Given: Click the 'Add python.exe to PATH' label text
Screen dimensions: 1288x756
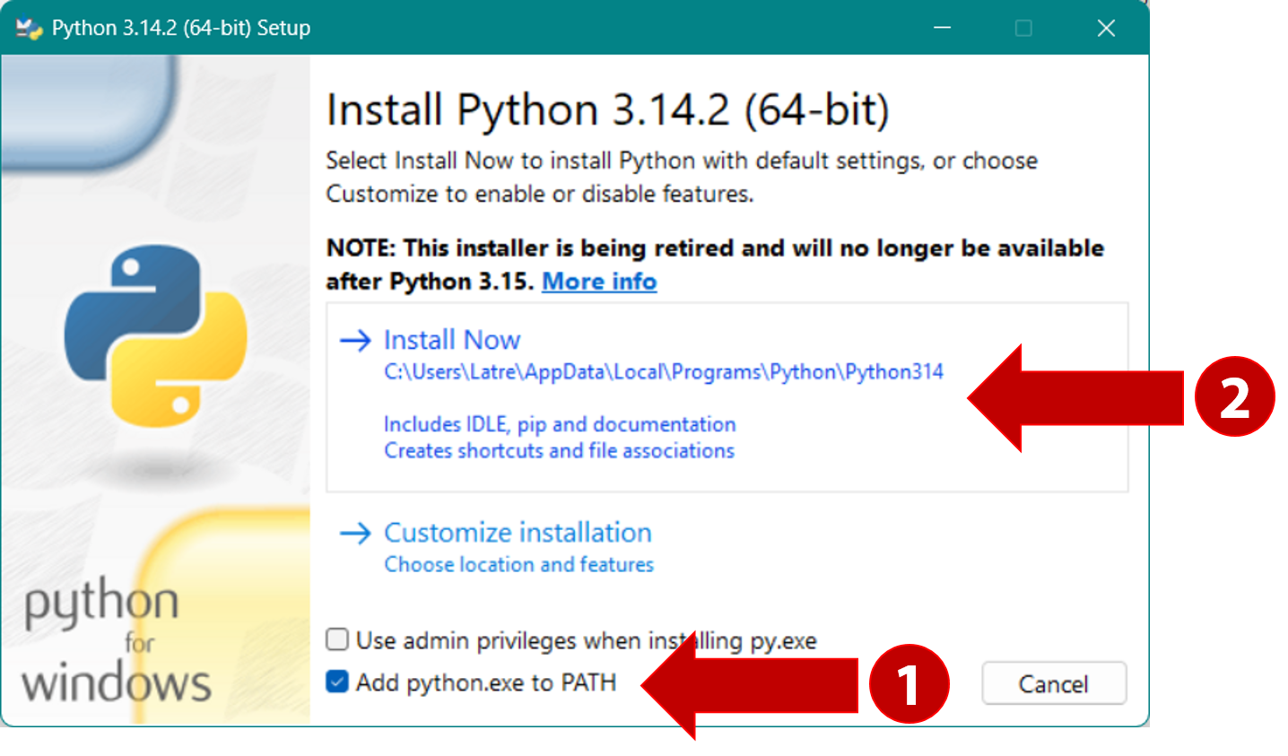Looking at the screenshot, I should pyautogui.click(x=485, y=683).
